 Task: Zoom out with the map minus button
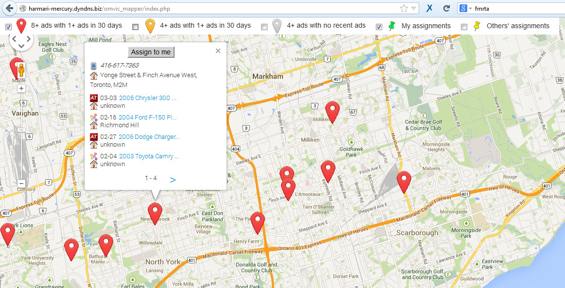point(21,183)
